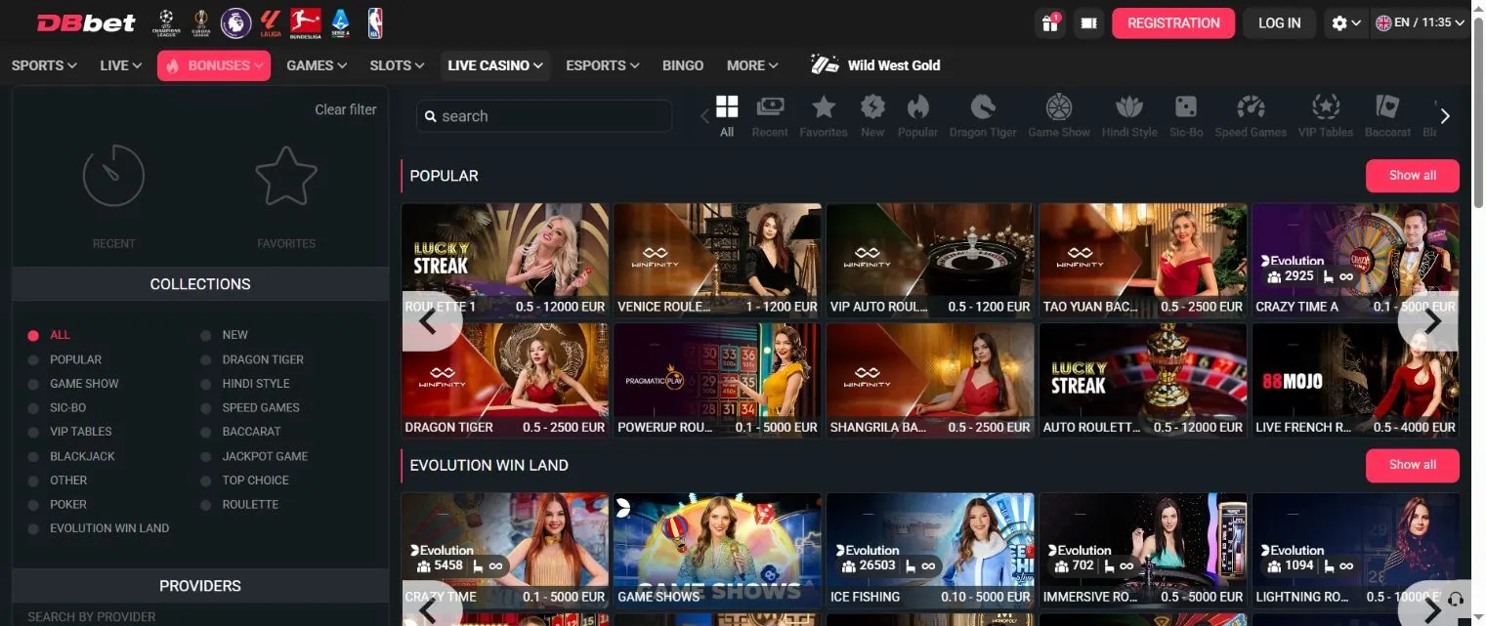Select the Hindi Style lotus icon

tap(1129, 115)
